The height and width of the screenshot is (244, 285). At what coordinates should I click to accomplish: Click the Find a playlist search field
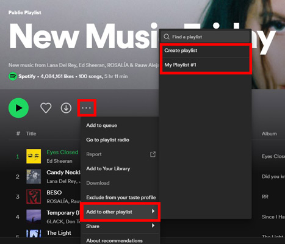click(x=205, y=37)
